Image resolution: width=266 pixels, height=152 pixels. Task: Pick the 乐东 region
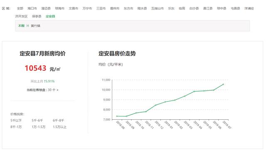tap(171, 8)
